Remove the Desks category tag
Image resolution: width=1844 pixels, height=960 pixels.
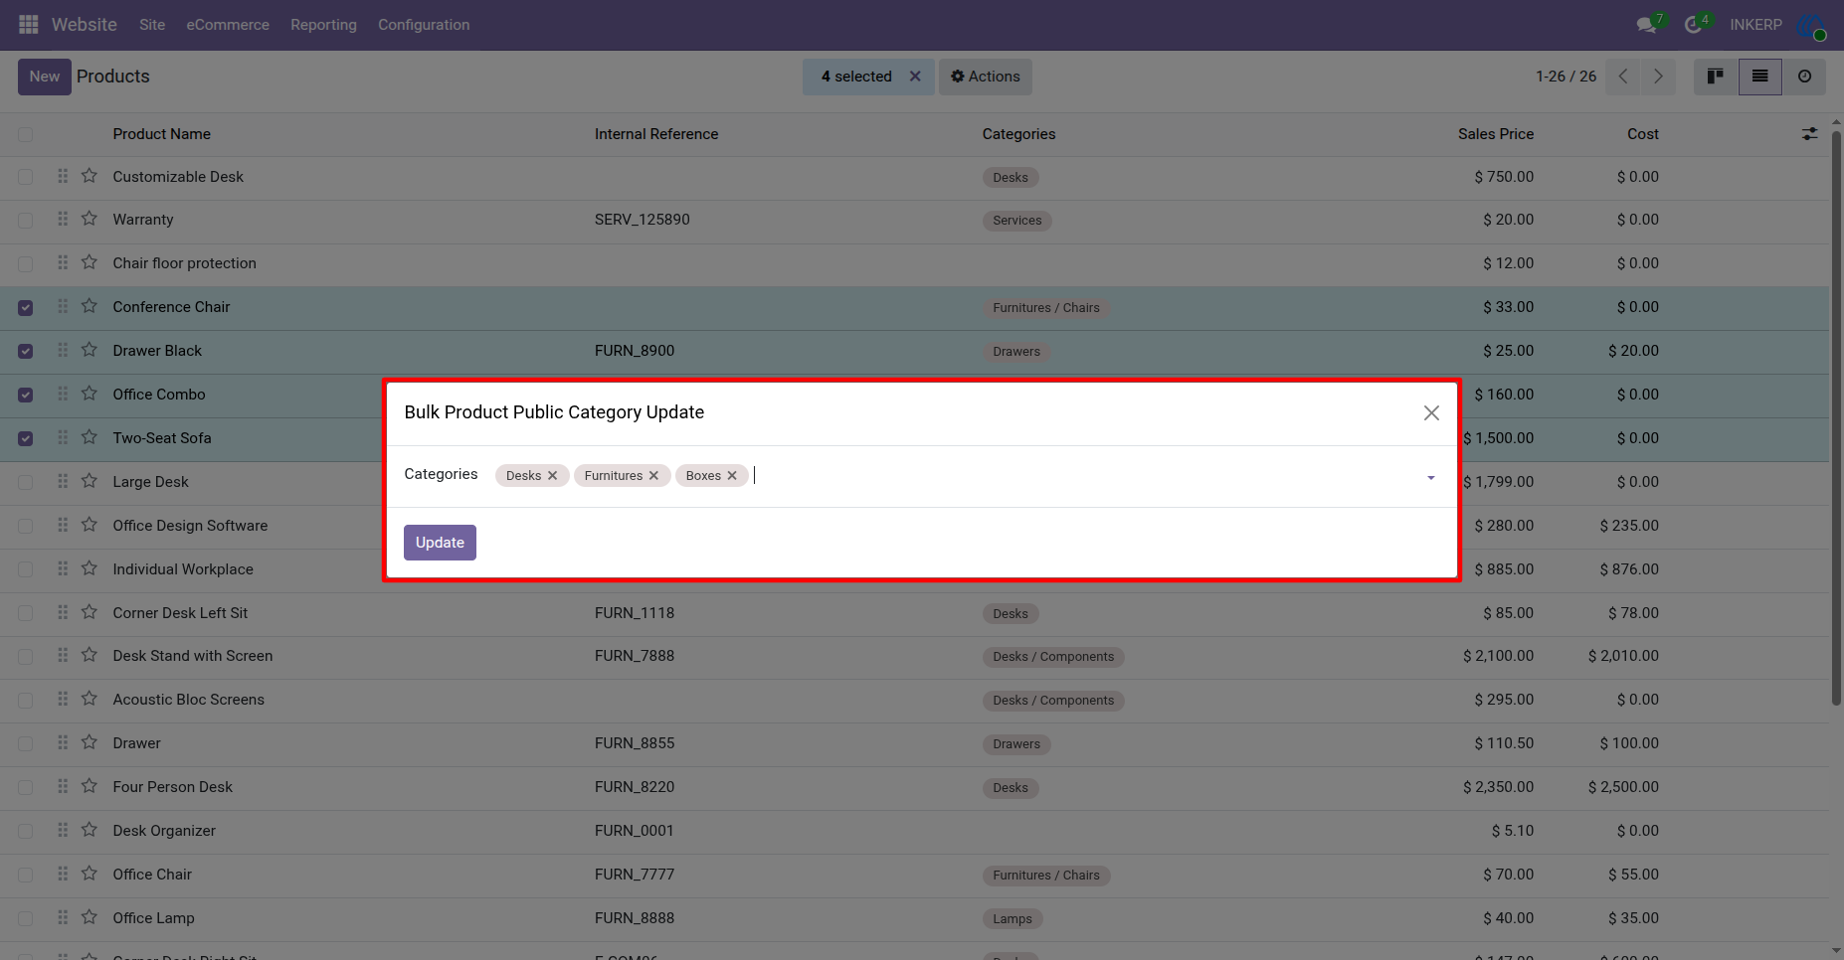pyautogui.click(x=552, y=476)
